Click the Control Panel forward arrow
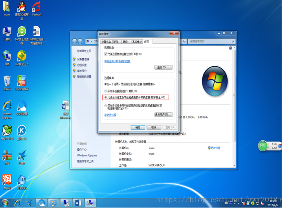The image size is (282, 208). 80,41
